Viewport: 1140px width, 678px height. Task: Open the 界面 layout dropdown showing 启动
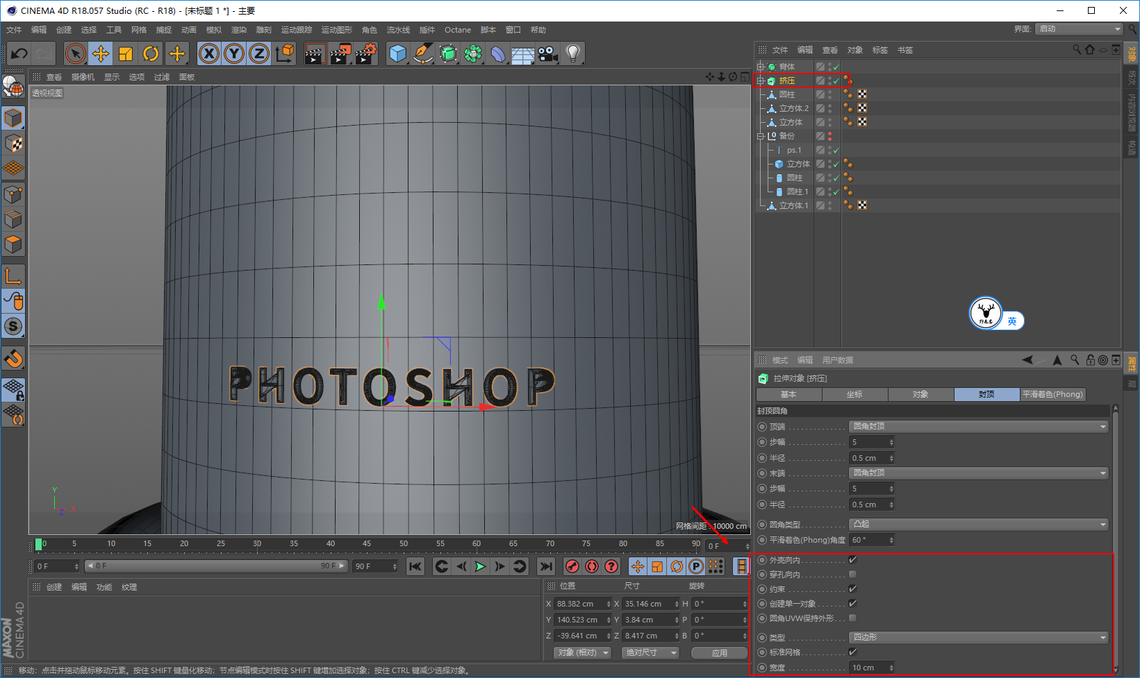(1079, 29)
